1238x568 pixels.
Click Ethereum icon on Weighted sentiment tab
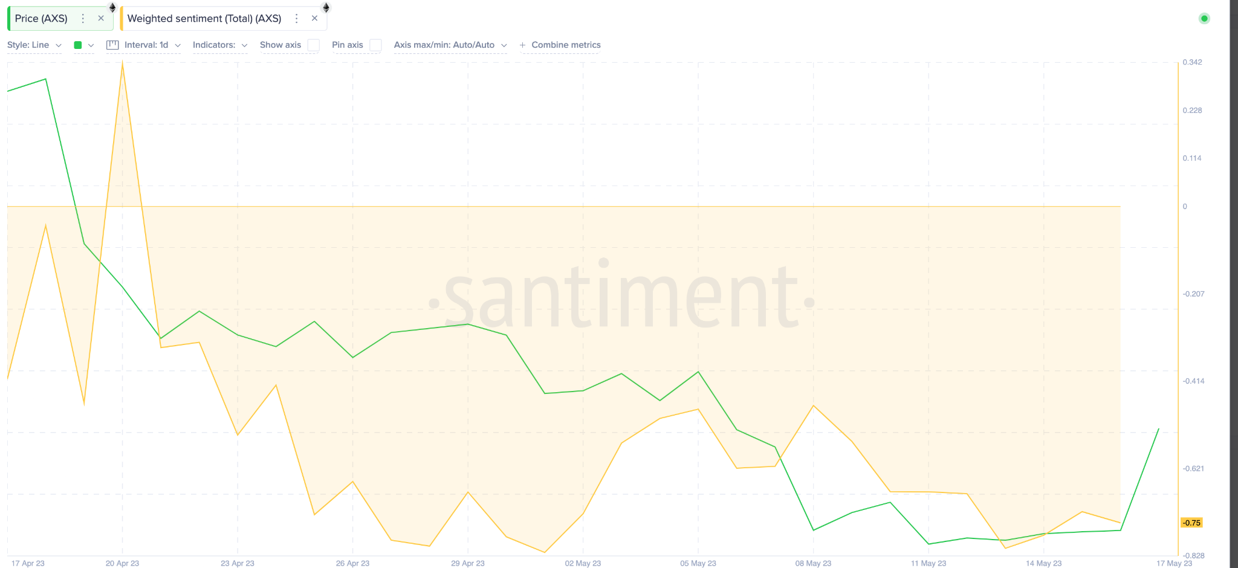point(326,7)
